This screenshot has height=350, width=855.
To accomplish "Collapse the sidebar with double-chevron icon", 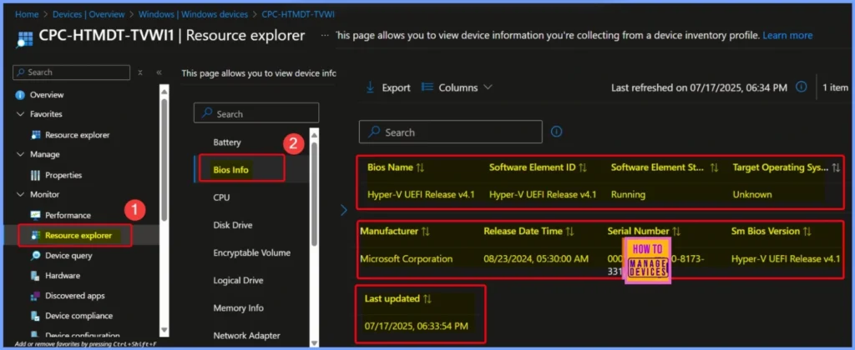I will pyautogui.click(x=159, y=72).
